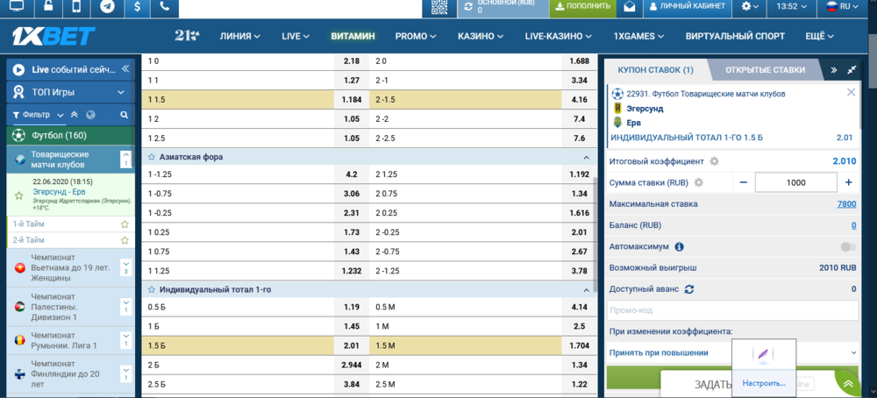Click the ПОПОЛНИТЬ deposit button

[x=583, y=7]
